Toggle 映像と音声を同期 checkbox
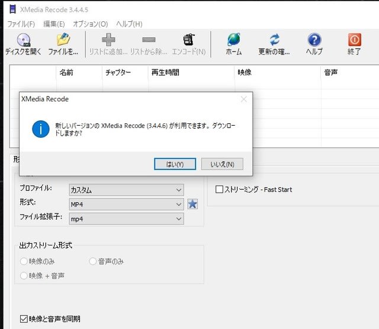The image size is (379, 329). [x=24, y=319]
